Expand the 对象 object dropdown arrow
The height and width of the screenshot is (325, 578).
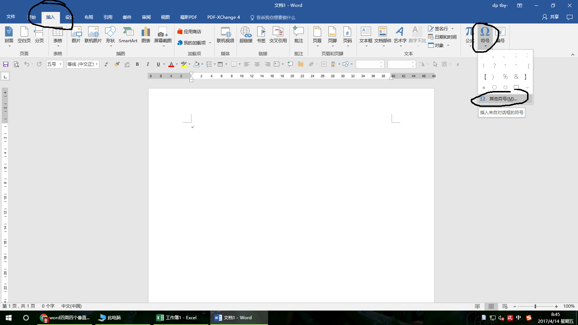pyautogui.click(x=448, y=45)
